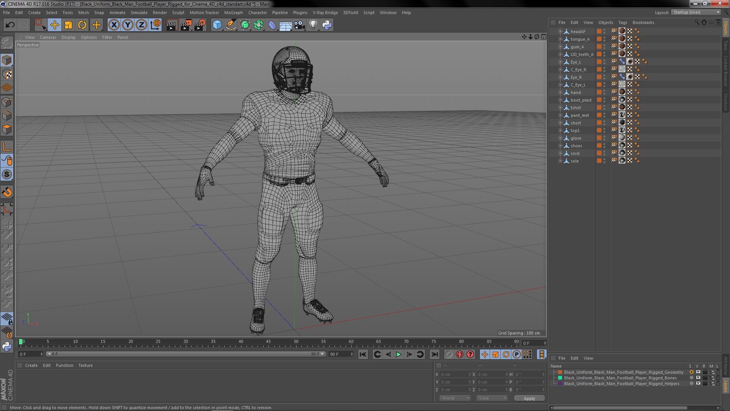Click the coordinate system toggle icon
The image size is (730, 411).
[x=156, y=25]
